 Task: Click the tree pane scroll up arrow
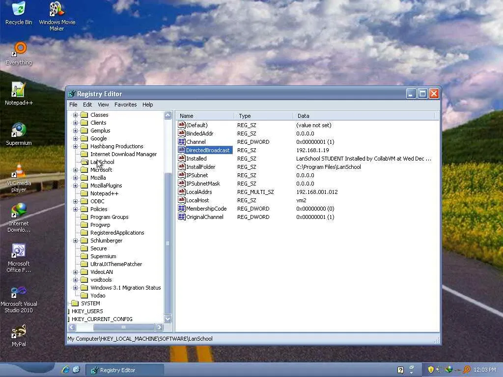click(168, 115)
